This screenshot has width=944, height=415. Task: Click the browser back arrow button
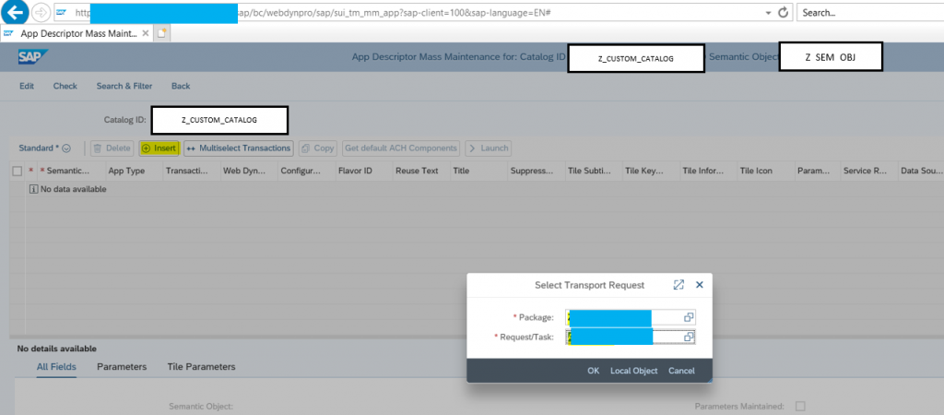point(15,12)
